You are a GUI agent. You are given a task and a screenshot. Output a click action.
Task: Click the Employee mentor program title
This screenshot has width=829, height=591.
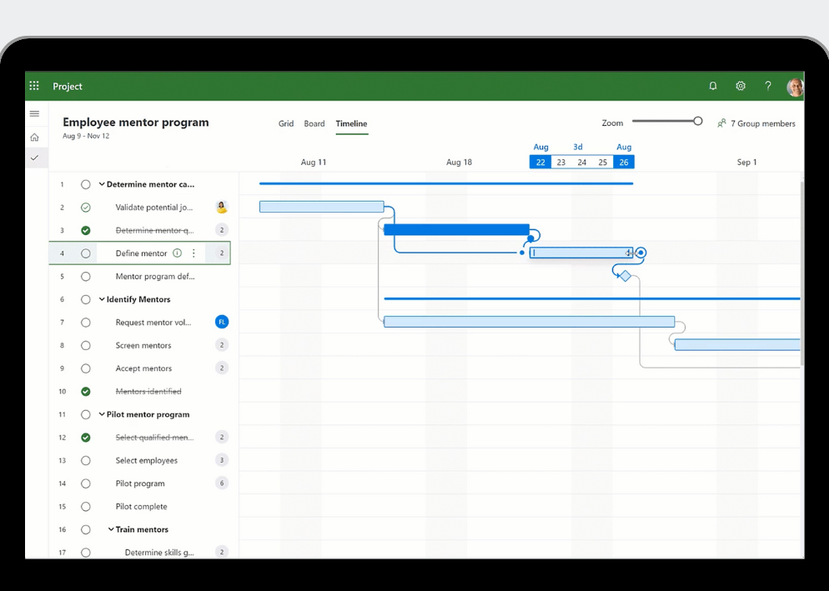click(x=136, y=123)
